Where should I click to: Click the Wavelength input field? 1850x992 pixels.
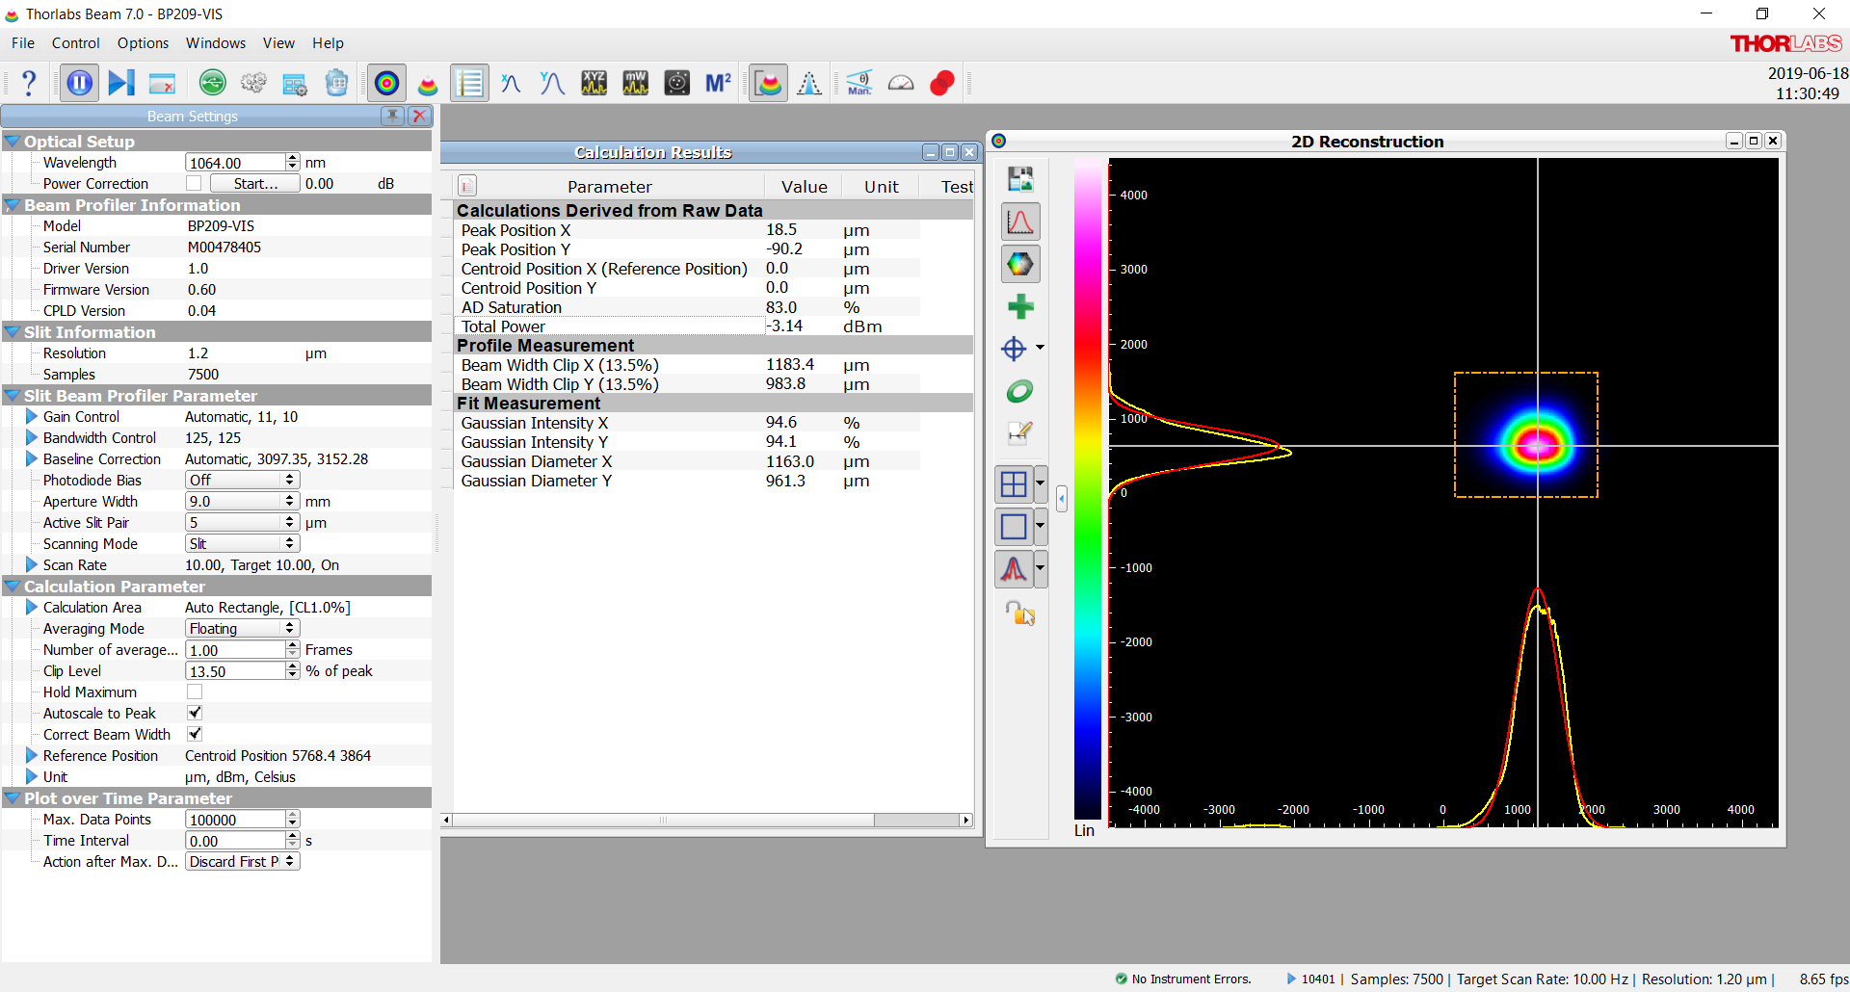click(236, 163)
